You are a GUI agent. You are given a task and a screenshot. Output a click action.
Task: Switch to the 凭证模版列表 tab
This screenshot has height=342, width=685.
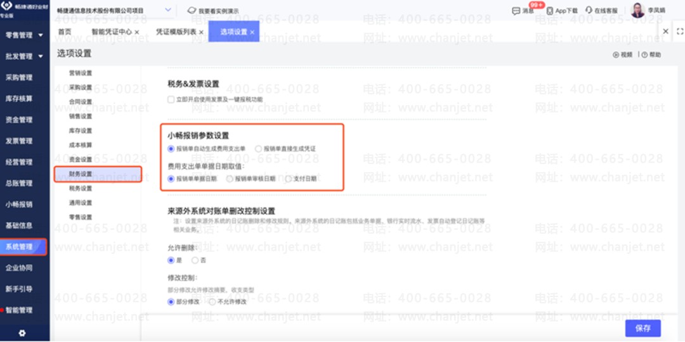coord(176,32)
